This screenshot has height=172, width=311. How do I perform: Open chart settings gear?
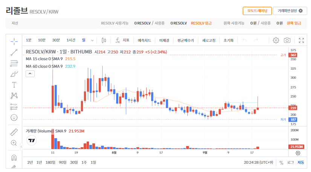point(276,40)
